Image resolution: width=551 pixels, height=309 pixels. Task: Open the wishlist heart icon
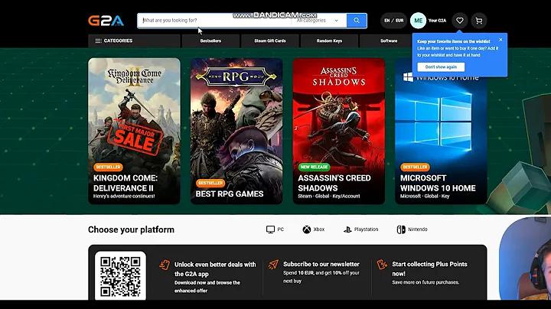click(460, 21)
